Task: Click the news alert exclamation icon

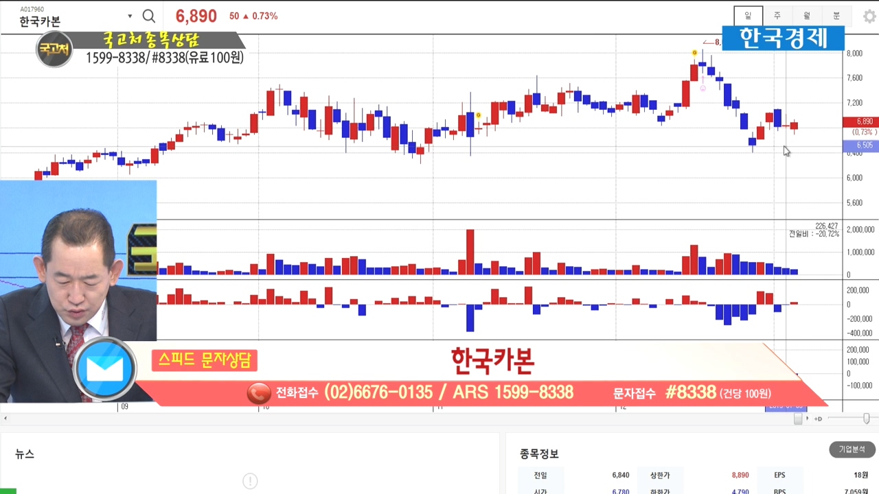Action: tap(250, 481)
